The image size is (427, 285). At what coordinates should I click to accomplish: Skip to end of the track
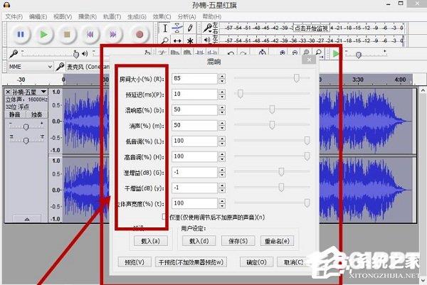pos(112,34)
